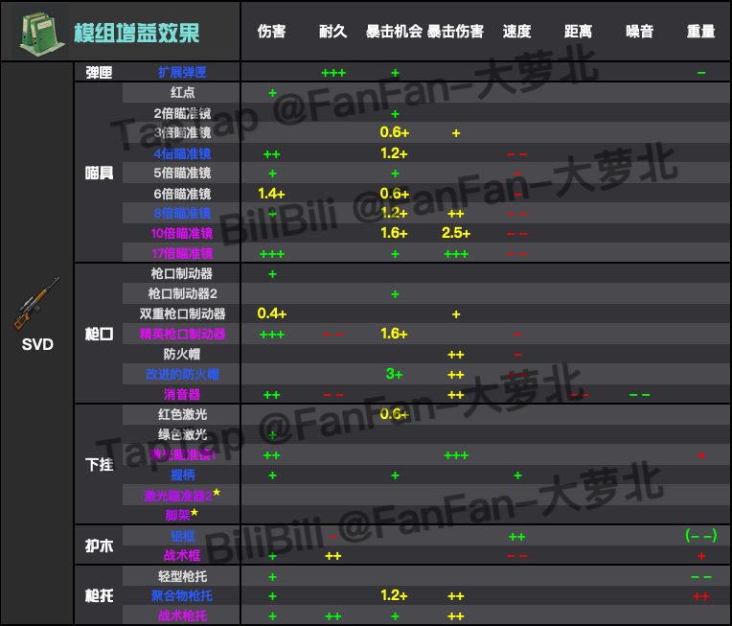Viewport: 732px width, 626px height.
Task: Select the 铝框 row name
Action: click(182, 536)
